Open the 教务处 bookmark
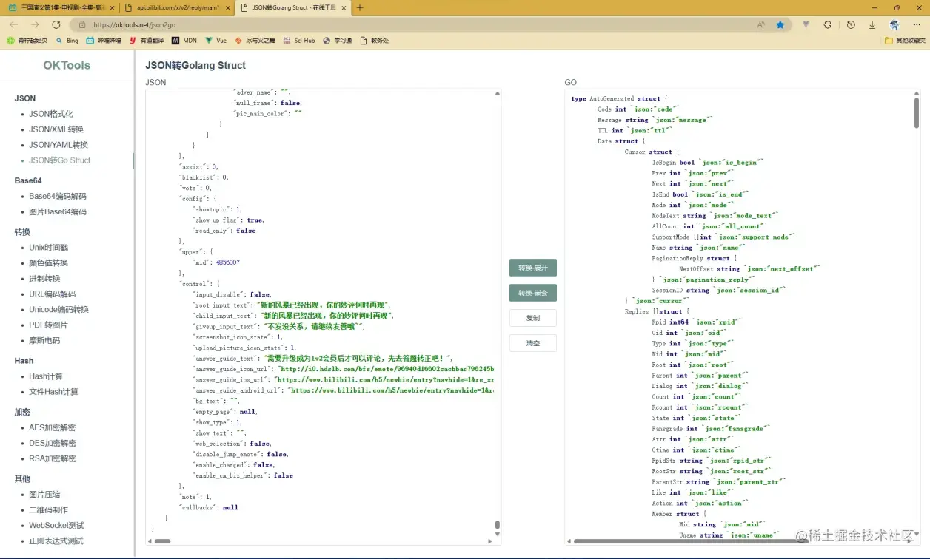This screenshot has height=559, width=930. pos(374,41)
